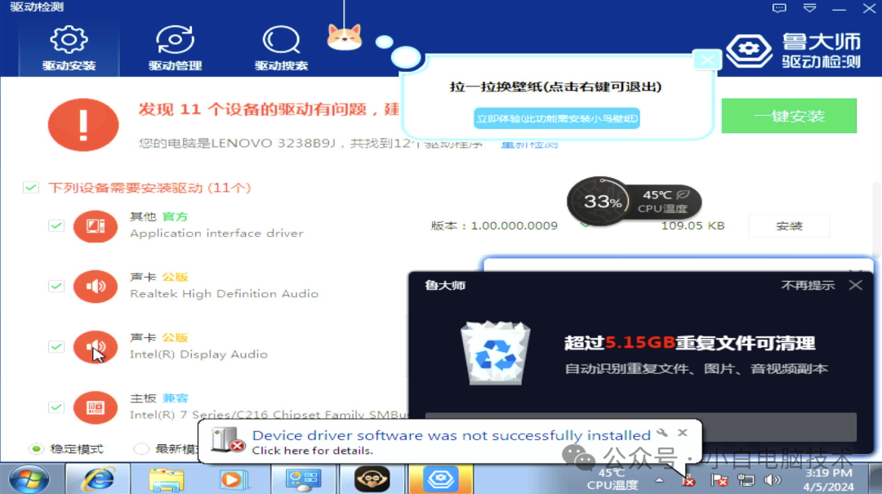Screen dimensions: 882x494
Task: Click the 重新检测 link
Action: pos(529,145)
